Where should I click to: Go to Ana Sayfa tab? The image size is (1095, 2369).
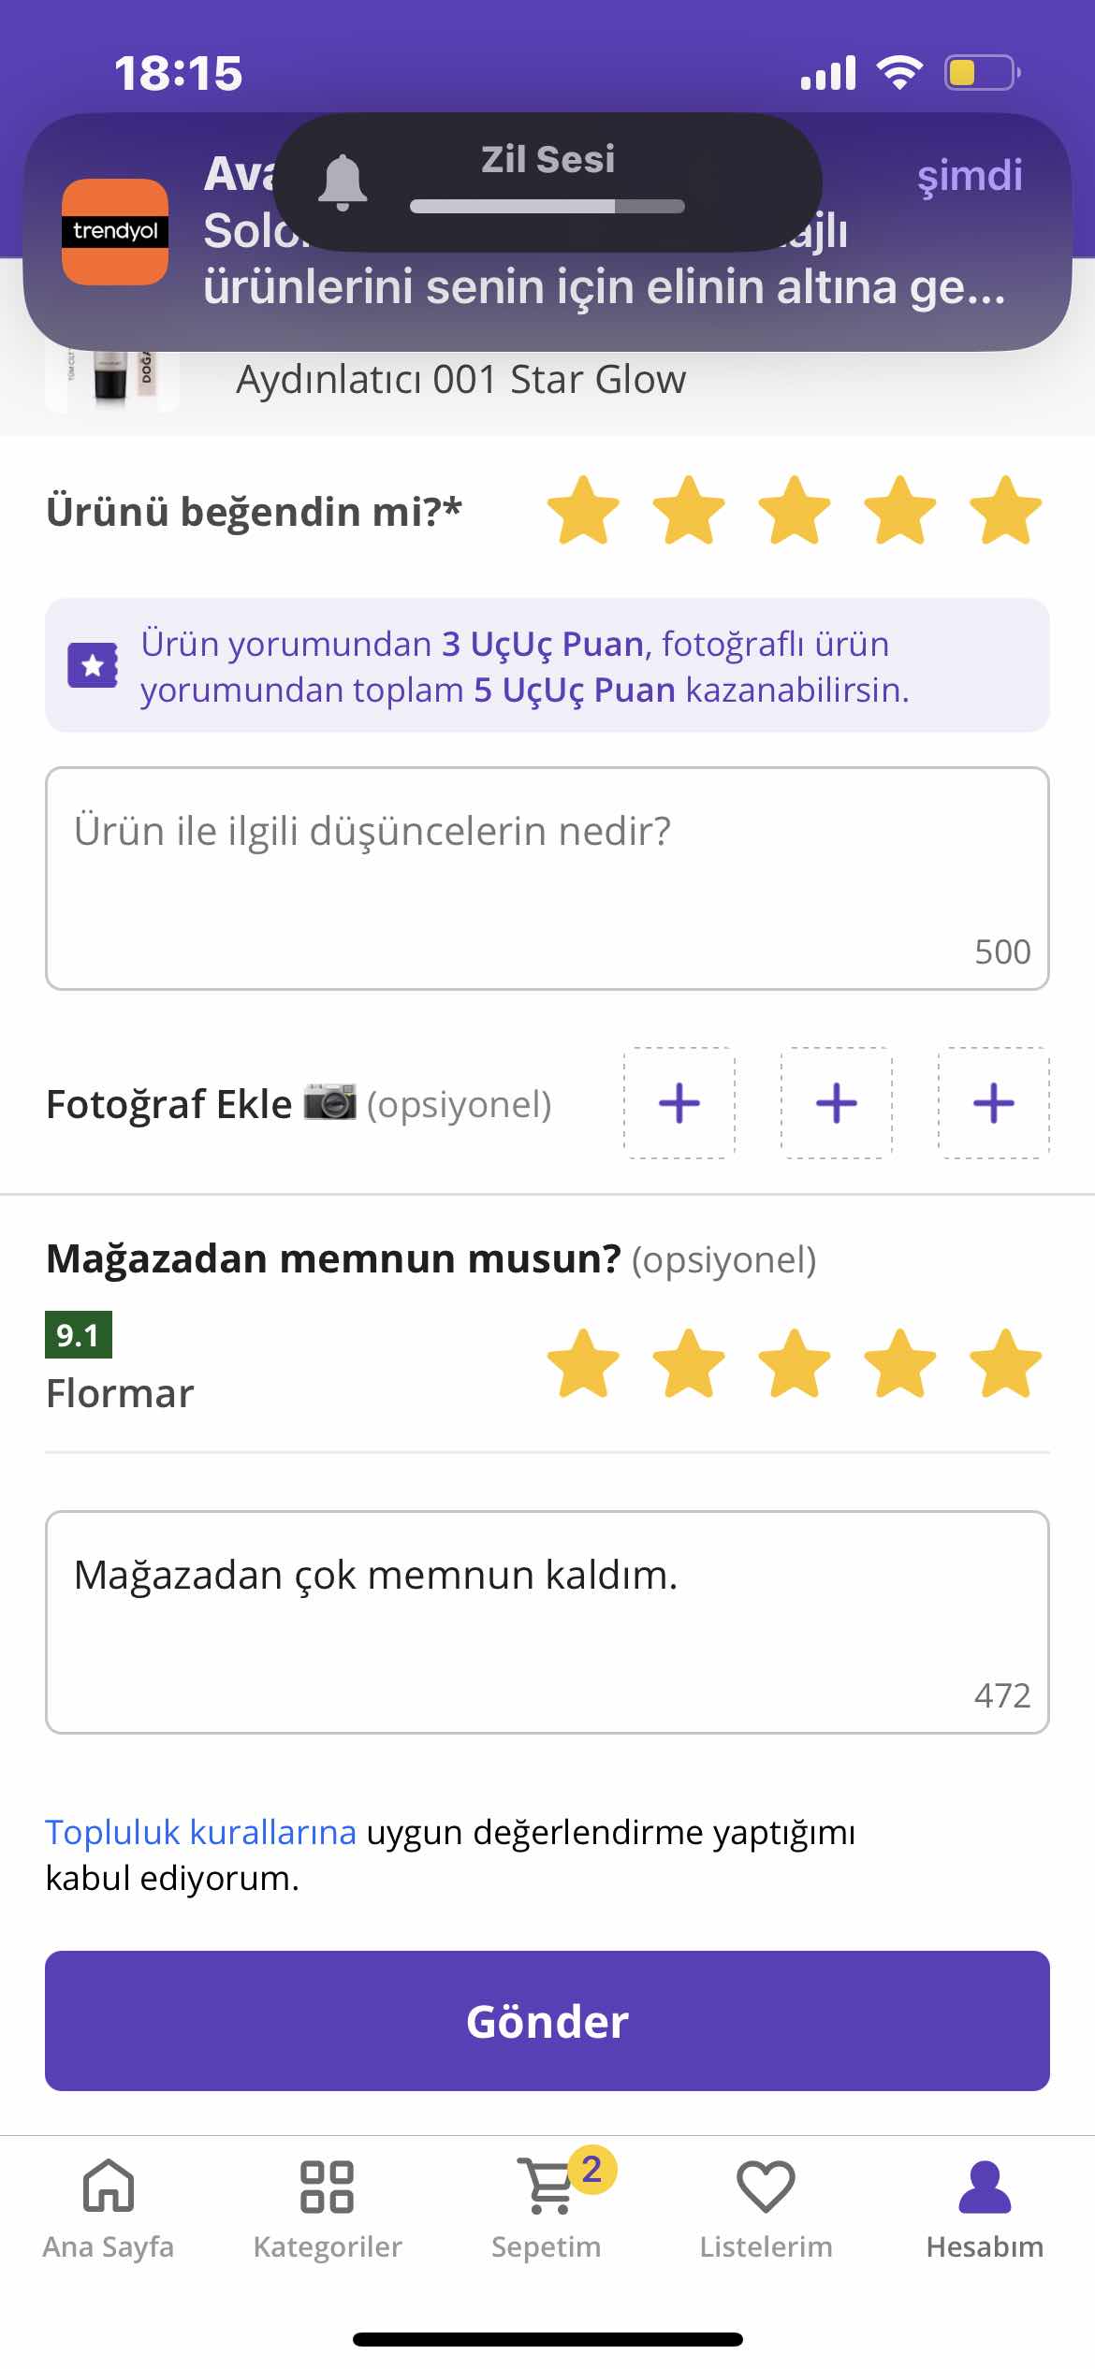coord(109,2208)
